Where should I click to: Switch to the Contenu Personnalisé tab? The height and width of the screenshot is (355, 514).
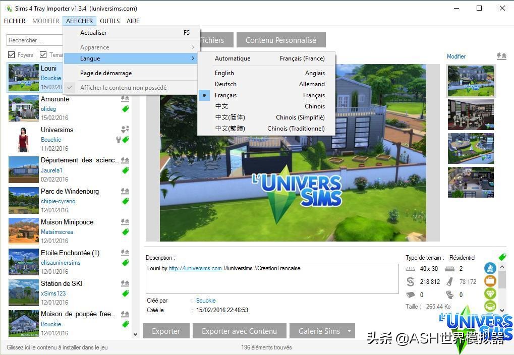pyautogui.click(x=281, y=40)
